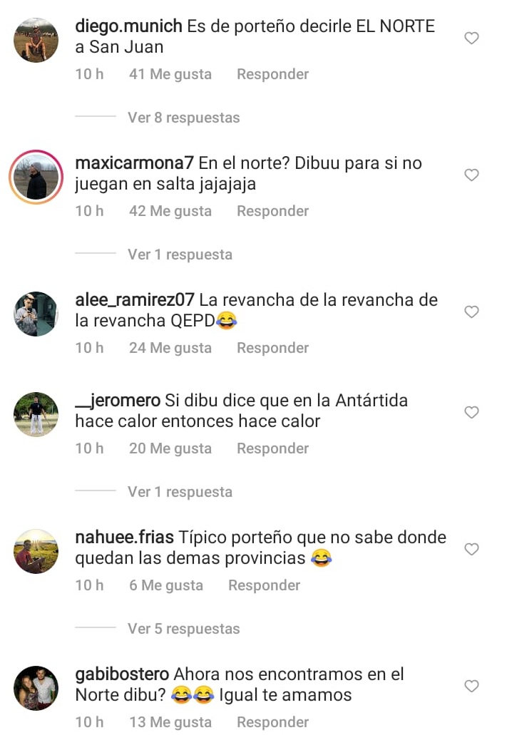Open gabibostero's profile photo
Image resolution: width=507 pixels, height=735 pixels.
coord(36,688)
